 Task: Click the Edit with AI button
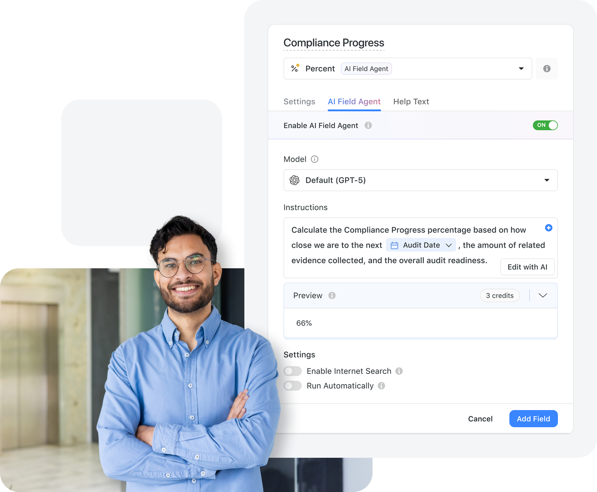tap(527, 267)
